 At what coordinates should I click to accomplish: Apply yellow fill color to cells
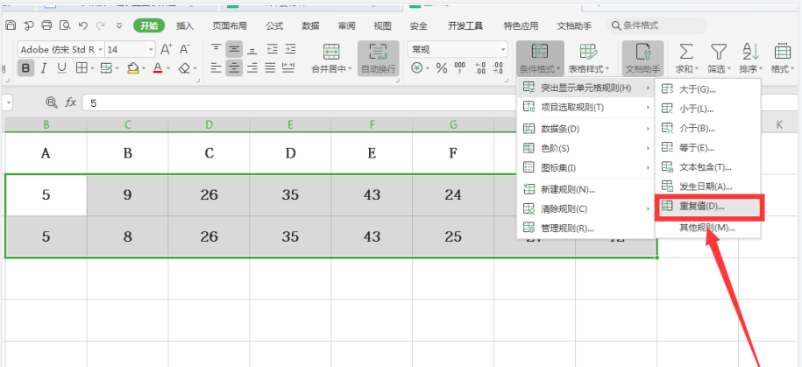point(133,68)
